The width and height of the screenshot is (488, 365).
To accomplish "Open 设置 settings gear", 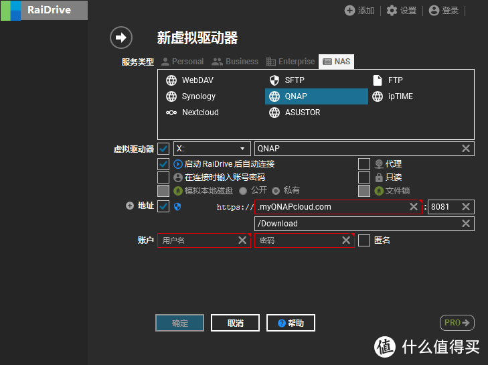I will click(x=392, y=10).
